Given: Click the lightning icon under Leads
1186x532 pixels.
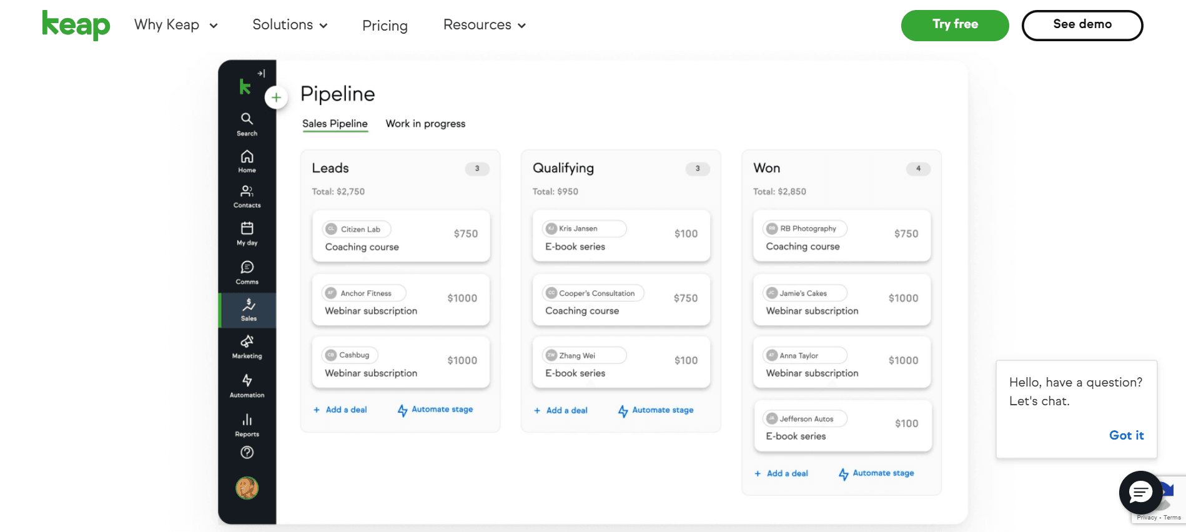Looking at the screenshot, I should [x=403, y=410].
